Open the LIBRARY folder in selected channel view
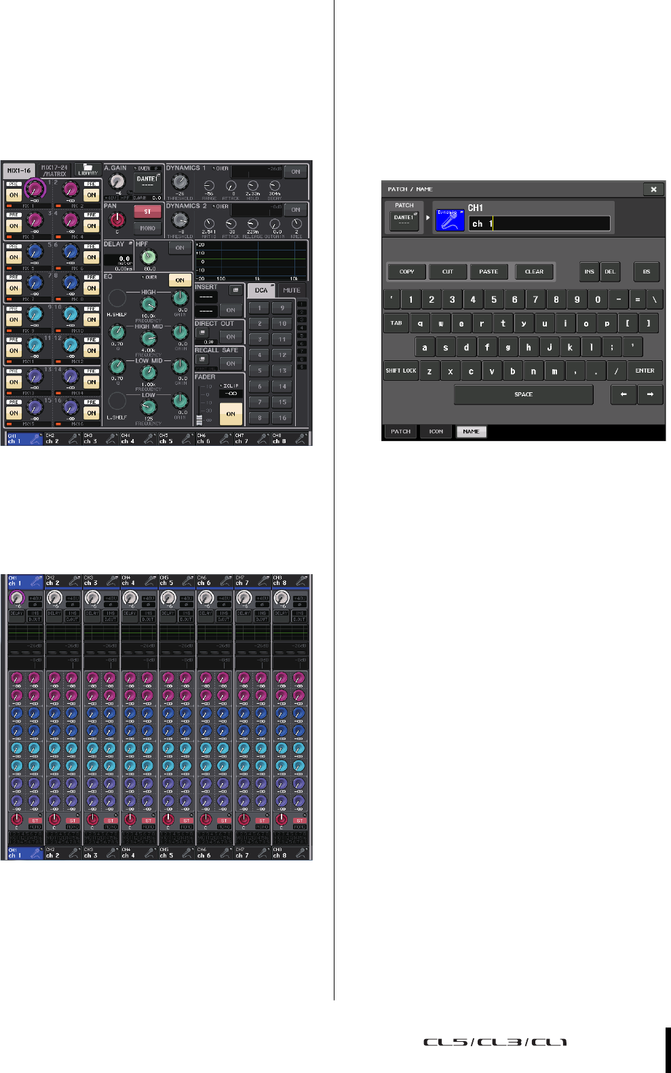 tap(88, 170)
